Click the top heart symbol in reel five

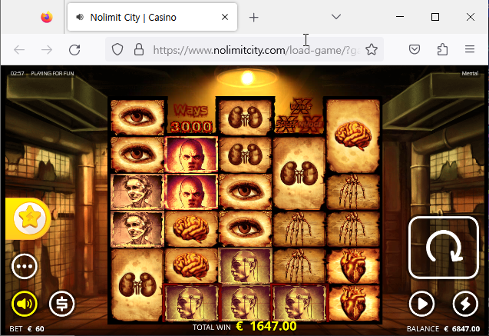tap(353, 266)
